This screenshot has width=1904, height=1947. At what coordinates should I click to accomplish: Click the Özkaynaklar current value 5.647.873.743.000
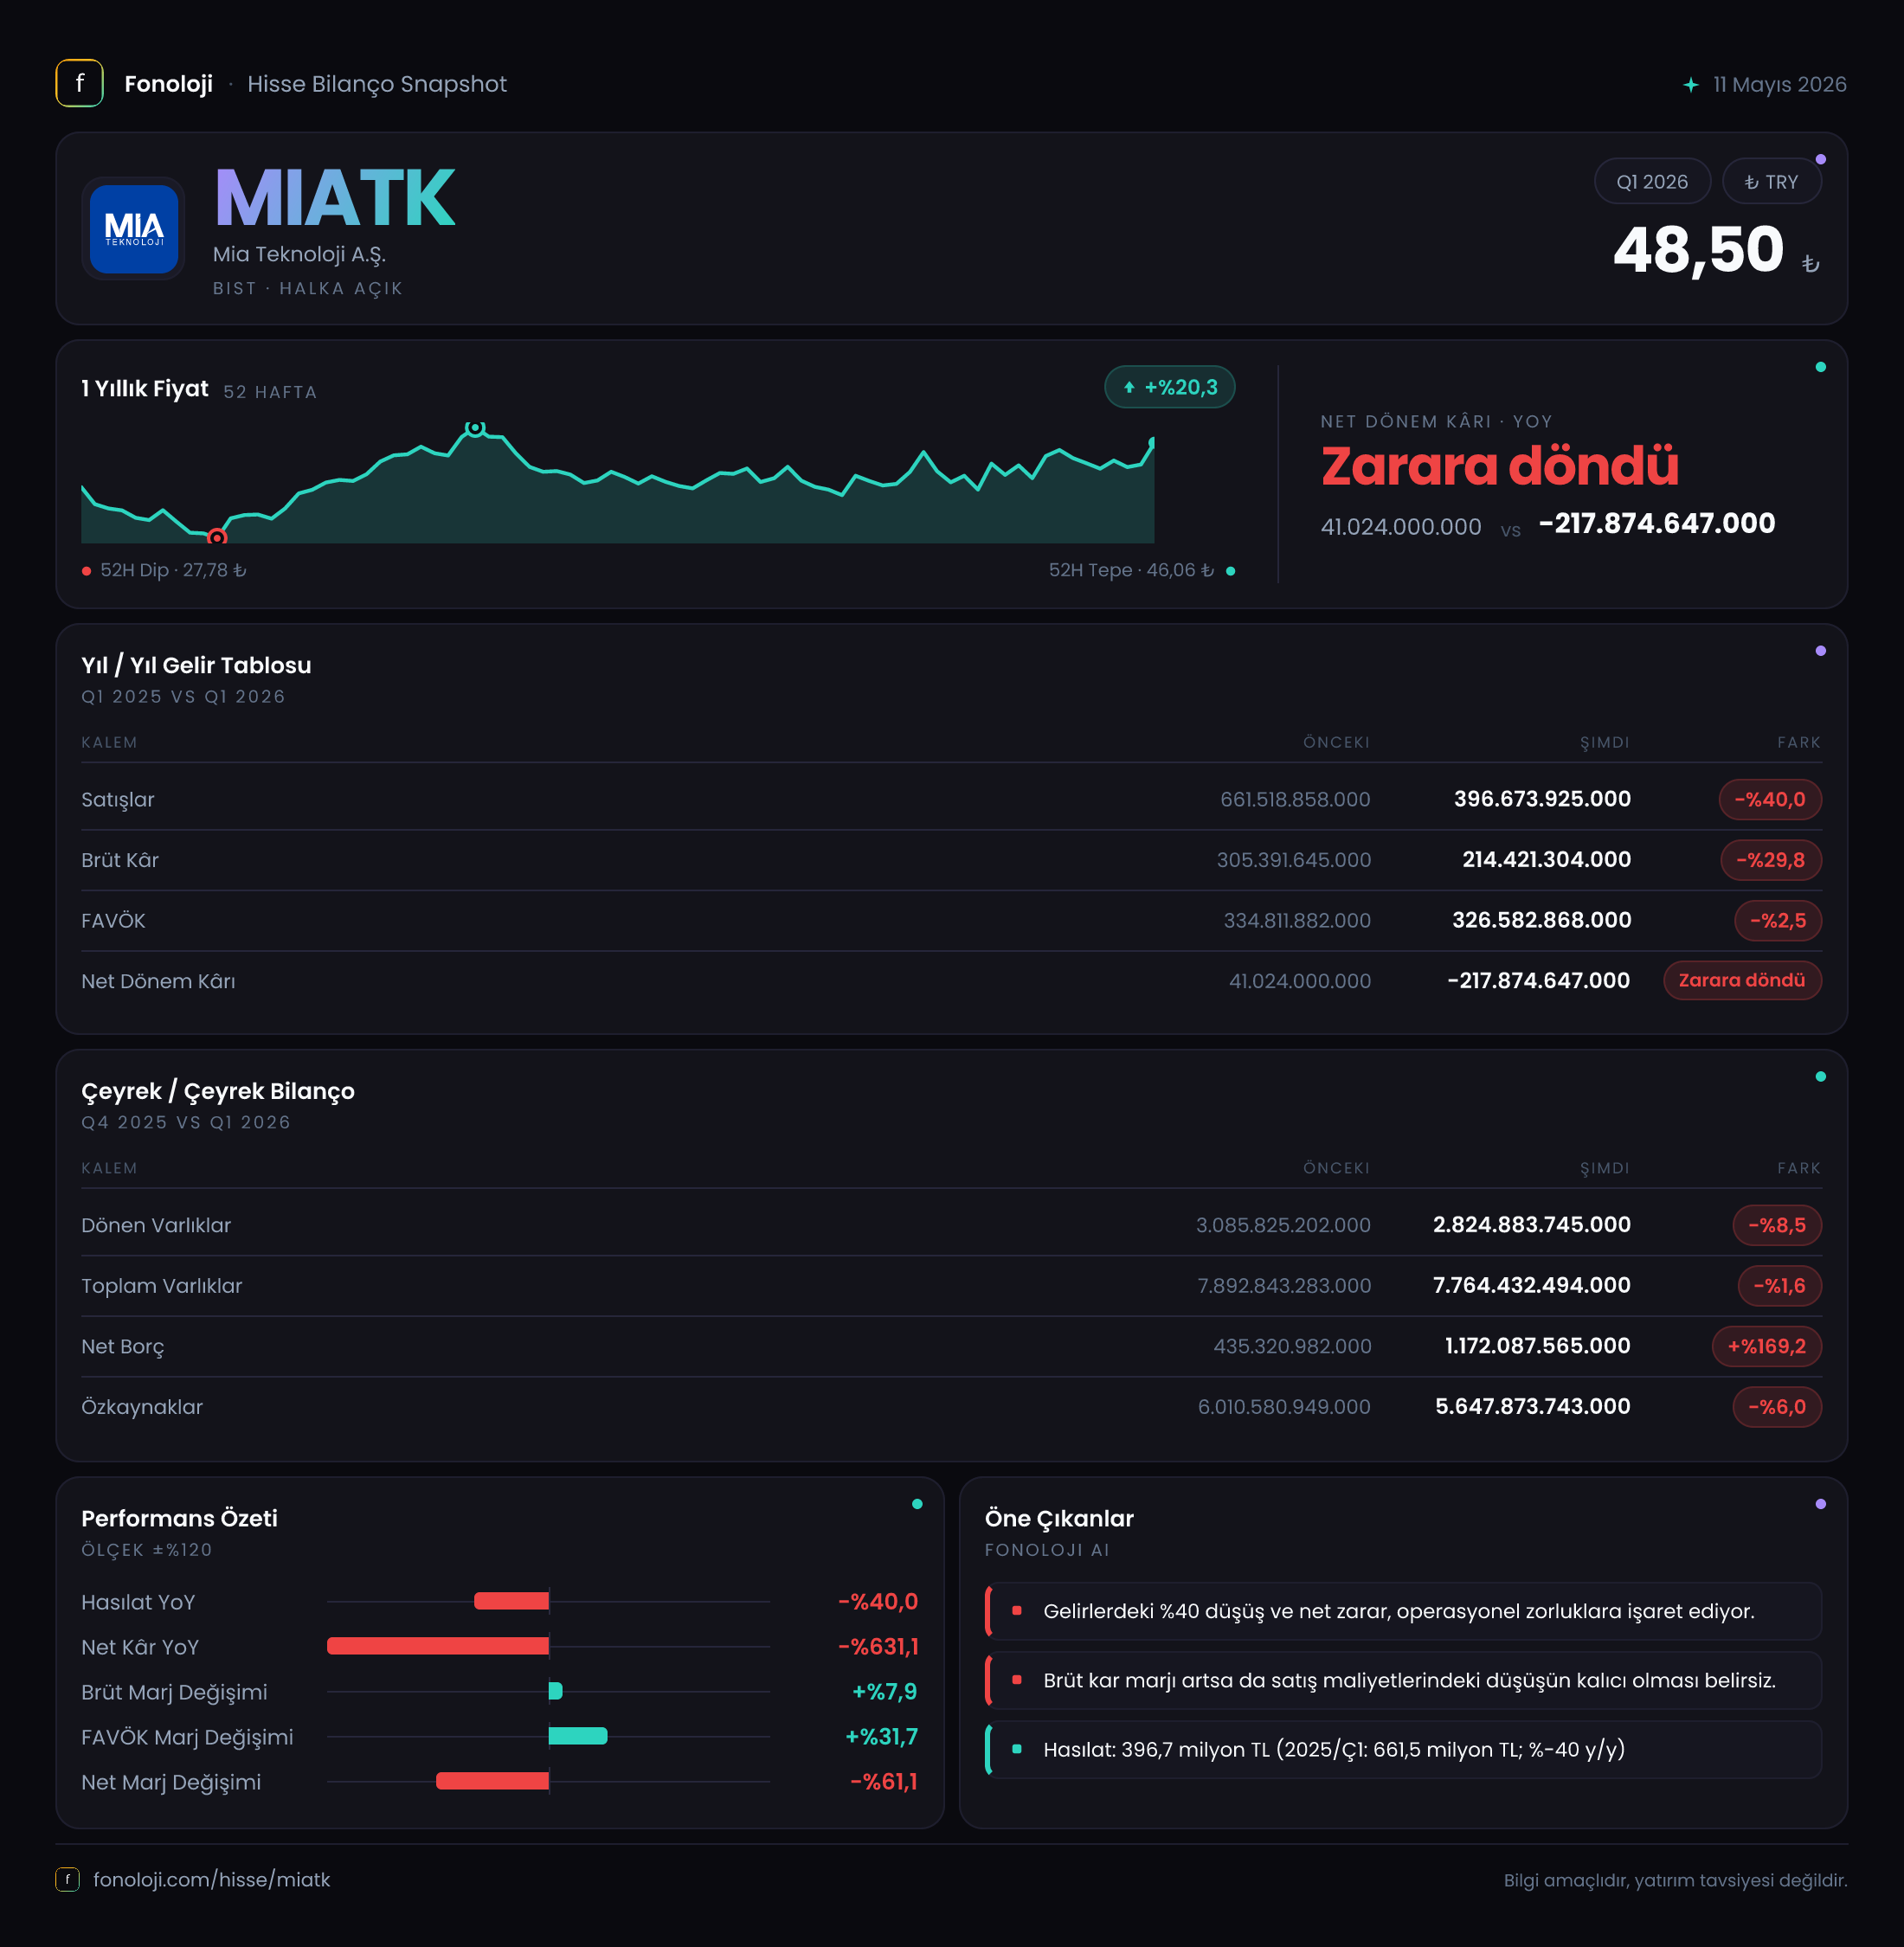tap(1532, 1407)
